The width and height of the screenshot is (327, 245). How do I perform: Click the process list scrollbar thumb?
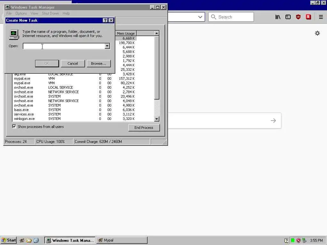point(156,68)
